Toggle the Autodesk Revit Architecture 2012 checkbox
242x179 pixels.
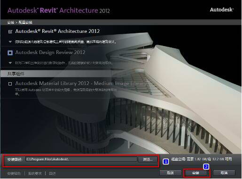pos(10,32)
